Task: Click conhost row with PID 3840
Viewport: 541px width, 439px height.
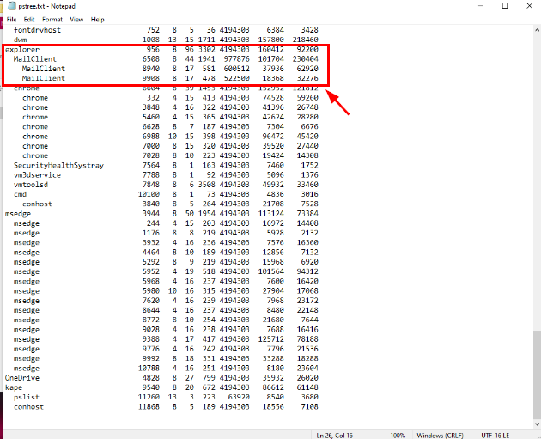Action: click(x=170, y=204)
